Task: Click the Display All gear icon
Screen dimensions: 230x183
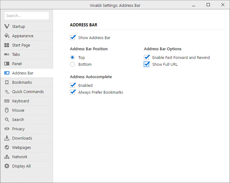Action: pos(7,166)
